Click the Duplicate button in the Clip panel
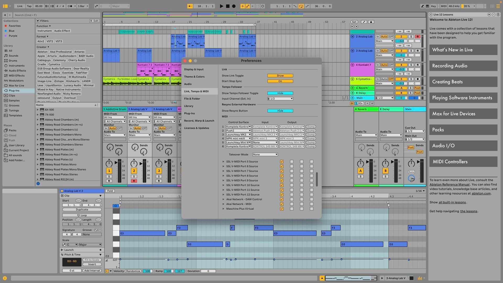The image size is (503, 283). point(81,209)
